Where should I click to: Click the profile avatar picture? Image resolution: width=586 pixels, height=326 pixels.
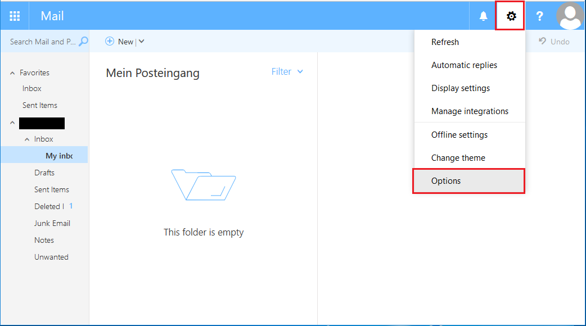point(570,16)
